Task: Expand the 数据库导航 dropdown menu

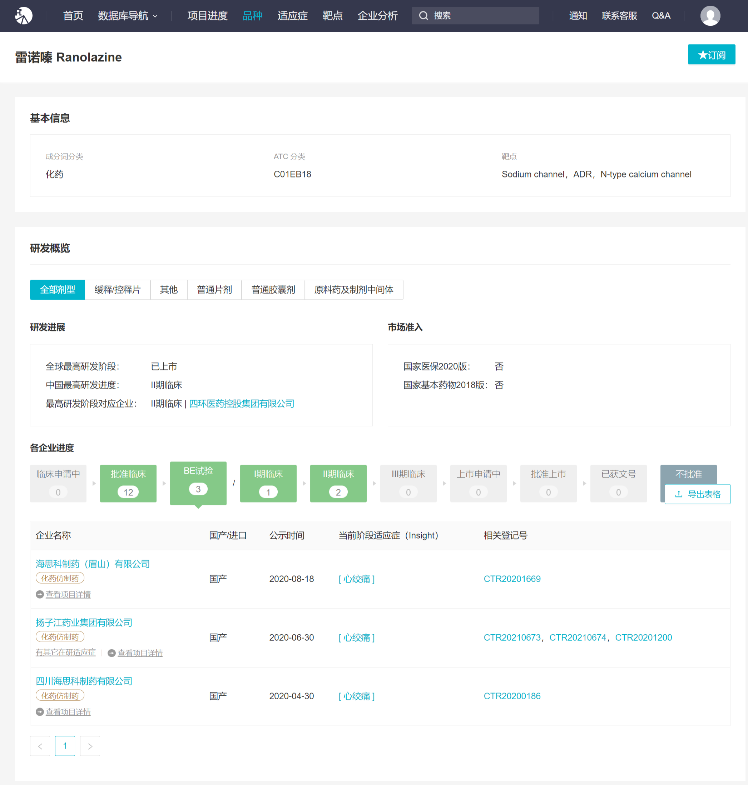Action: click(128, 16)
